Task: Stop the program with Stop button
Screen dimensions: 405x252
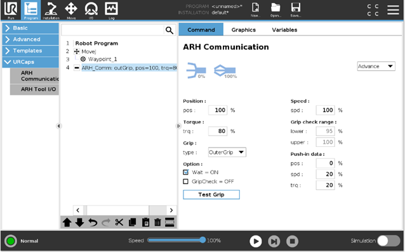Action: point(292,241)
